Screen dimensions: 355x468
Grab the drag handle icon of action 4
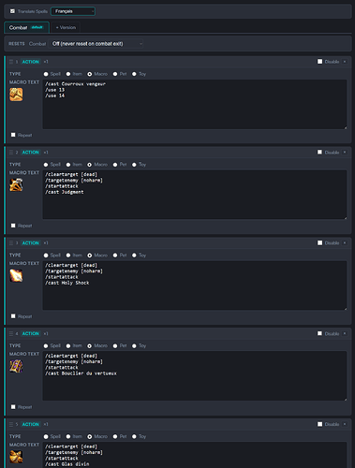pyautogui.click(x=11, y=333)
